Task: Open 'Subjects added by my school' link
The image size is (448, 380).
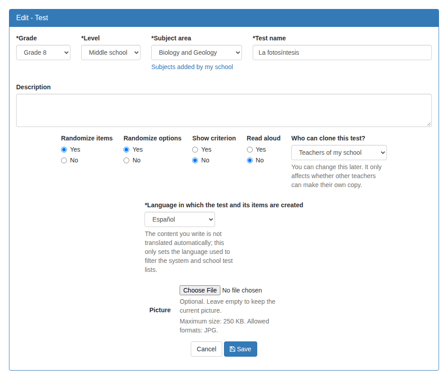Action: click(x=192, y=67)
